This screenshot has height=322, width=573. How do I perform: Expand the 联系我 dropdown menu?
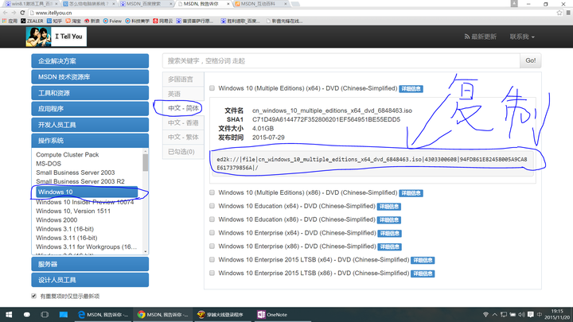coord(522,37)
